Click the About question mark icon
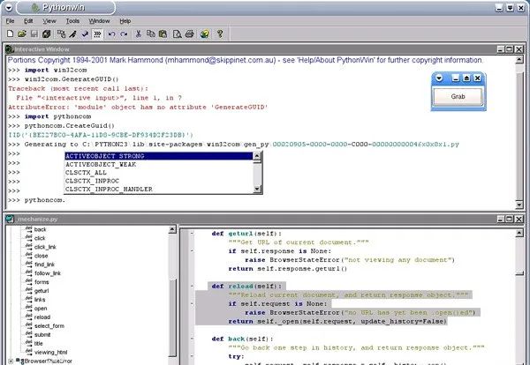This screenshot has width=530, height=365. [220, 34]
